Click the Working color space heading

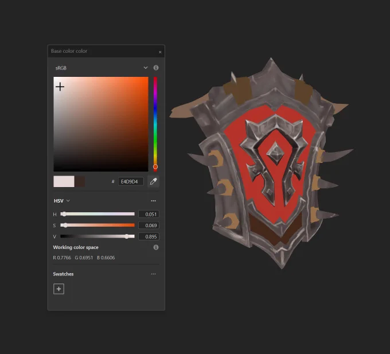[x=76, y=247]
